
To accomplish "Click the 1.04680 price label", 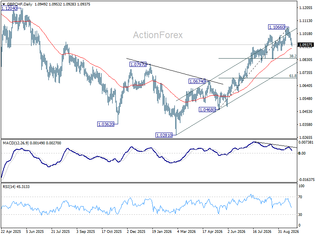I will click(x=207, y=110).
